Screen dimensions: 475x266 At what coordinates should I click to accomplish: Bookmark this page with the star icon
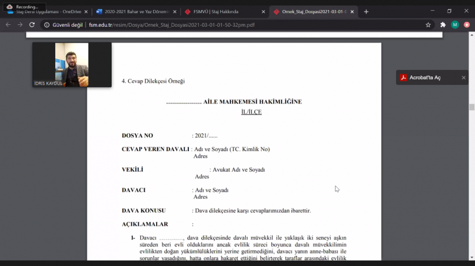tap(428, 25)
